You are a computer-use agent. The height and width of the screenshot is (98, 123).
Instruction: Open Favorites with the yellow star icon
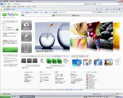[x=1, y=9]
